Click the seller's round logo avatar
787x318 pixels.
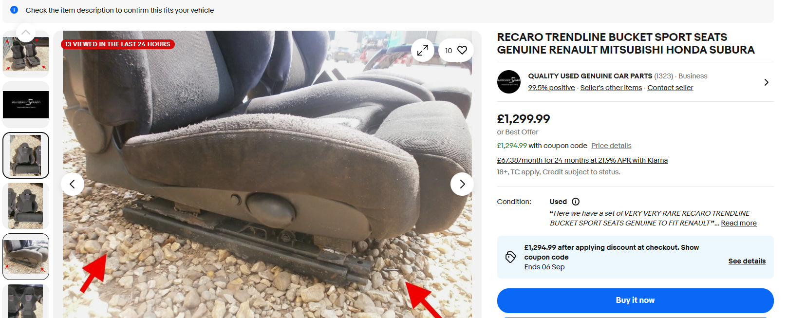tap(509, 82)
